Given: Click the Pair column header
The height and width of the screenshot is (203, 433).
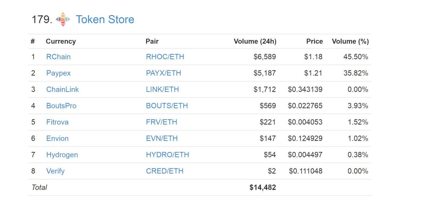Looking at the screenshot, I should pyautogui.click(x=152, y=41).
